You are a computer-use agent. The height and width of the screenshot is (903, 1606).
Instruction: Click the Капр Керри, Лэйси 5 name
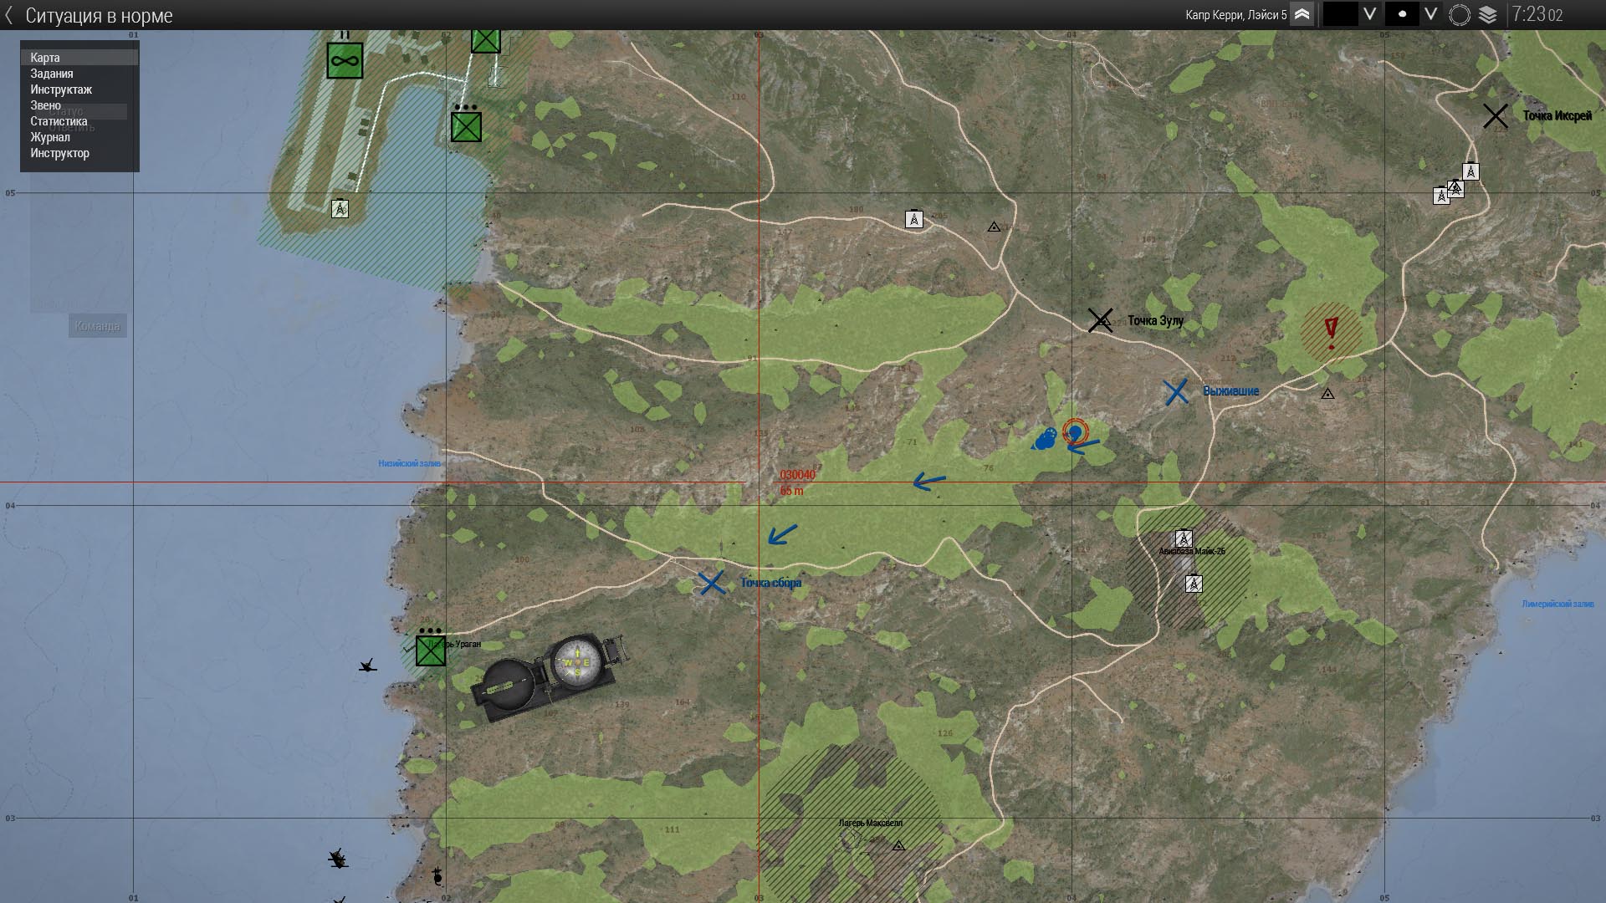tap(1235, 15)
